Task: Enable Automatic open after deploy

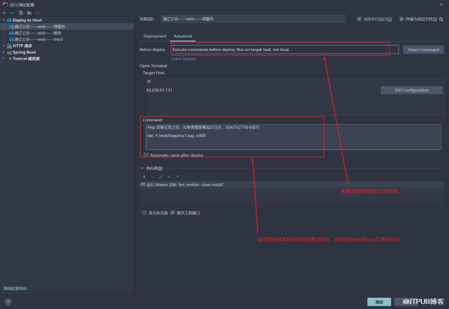Action: click(146, 155)
